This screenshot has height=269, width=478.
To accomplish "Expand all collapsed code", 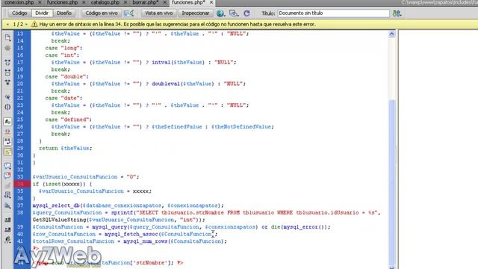I will [7, 82].
